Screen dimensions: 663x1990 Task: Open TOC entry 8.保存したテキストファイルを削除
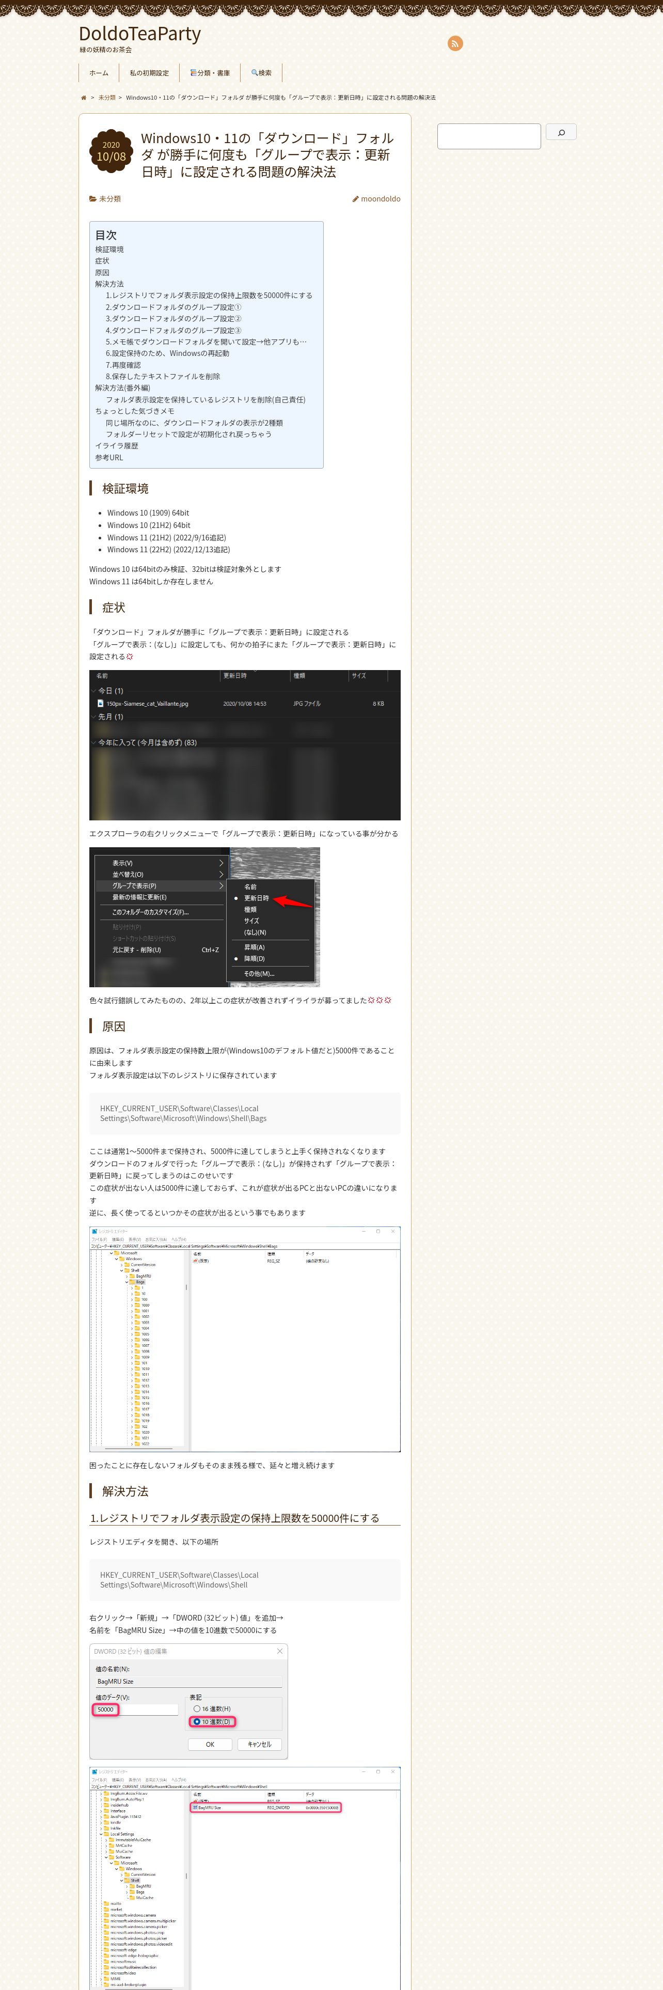tap(163, 377)
